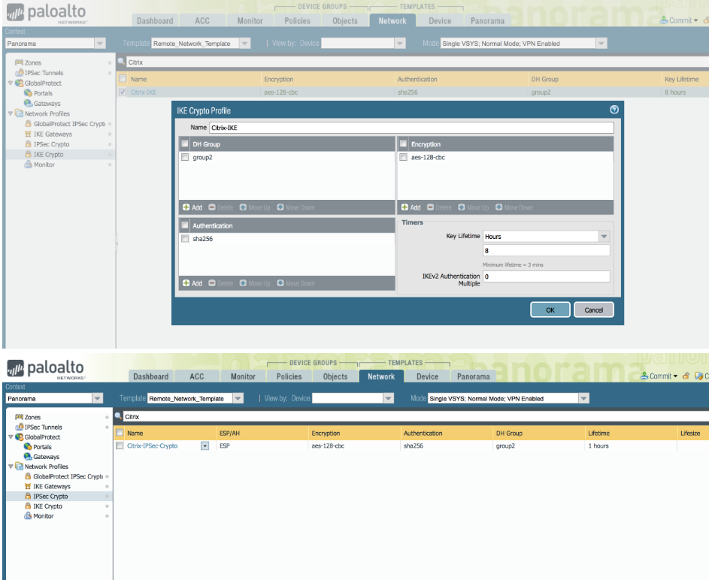This screenshot has height=580, width=709.
Task: Open the Citrix-IPSec-Crypto profile link
Action: (153, 446)
